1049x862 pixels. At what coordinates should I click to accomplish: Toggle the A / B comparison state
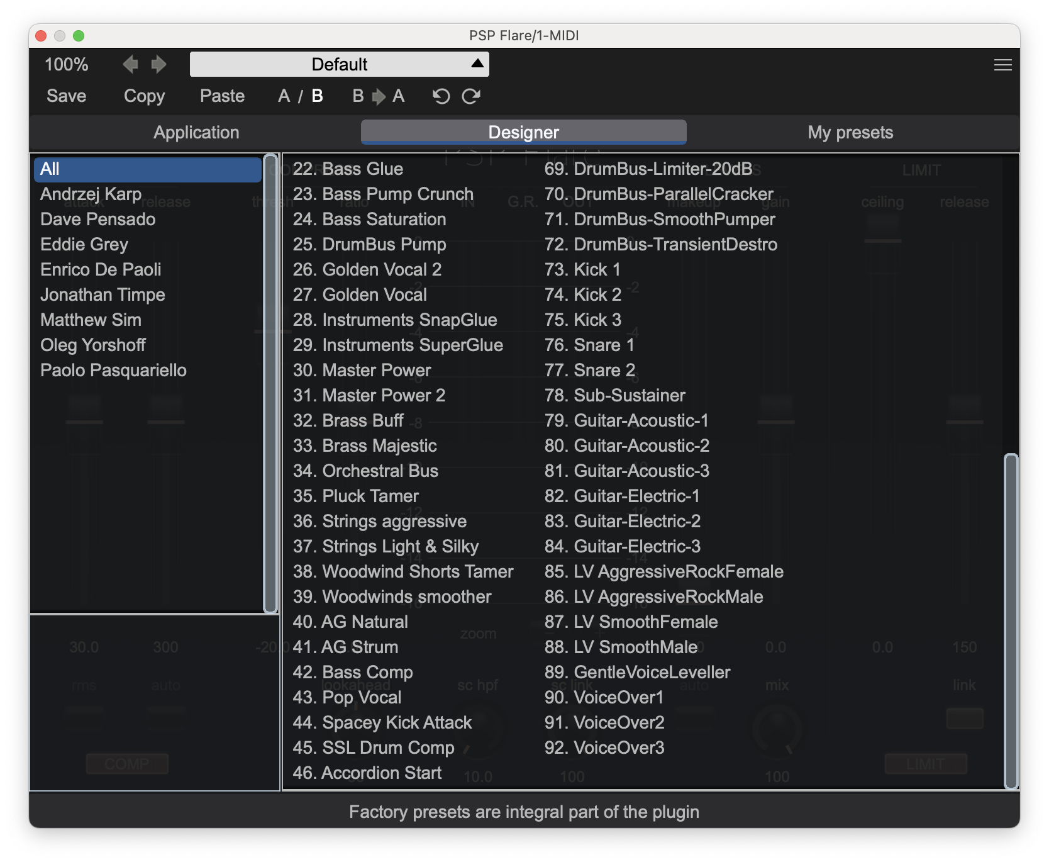(300, 96)
